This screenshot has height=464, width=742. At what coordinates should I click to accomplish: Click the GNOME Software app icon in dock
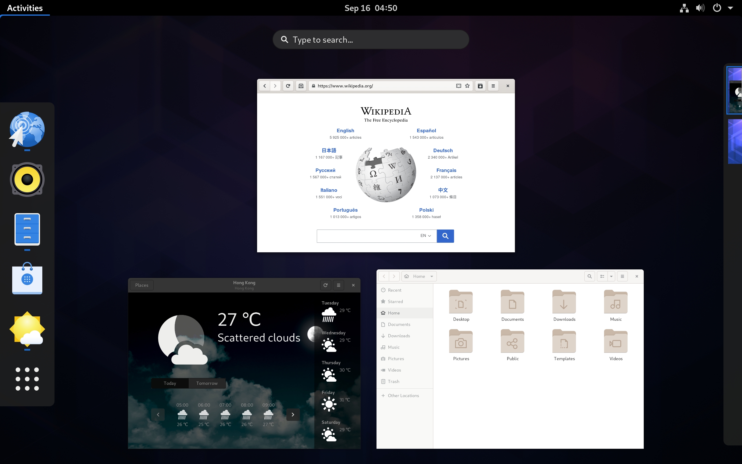[27, 278]
